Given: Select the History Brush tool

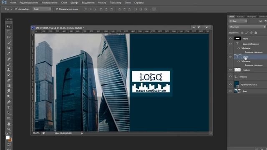Looking at the screenshot, I should (x=8, y=75).
